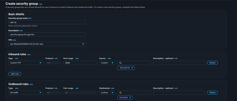The height and width of the screenshot is (101, 237).
Task: Open Info link next to Create security group
Action: (41, 4)
